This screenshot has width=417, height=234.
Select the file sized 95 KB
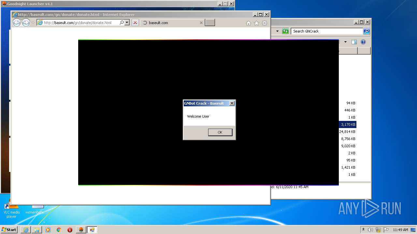click(351, 160)
